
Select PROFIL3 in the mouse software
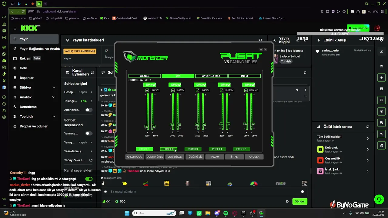click(193, 149)
